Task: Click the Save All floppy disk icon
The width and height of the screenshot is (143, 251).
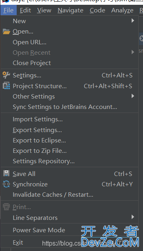Action: click(x=6, y=174)
